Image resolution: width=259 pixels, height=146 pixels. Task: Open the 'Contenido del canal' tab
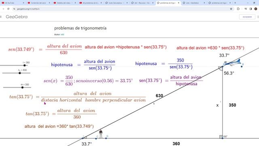[38, 3]
